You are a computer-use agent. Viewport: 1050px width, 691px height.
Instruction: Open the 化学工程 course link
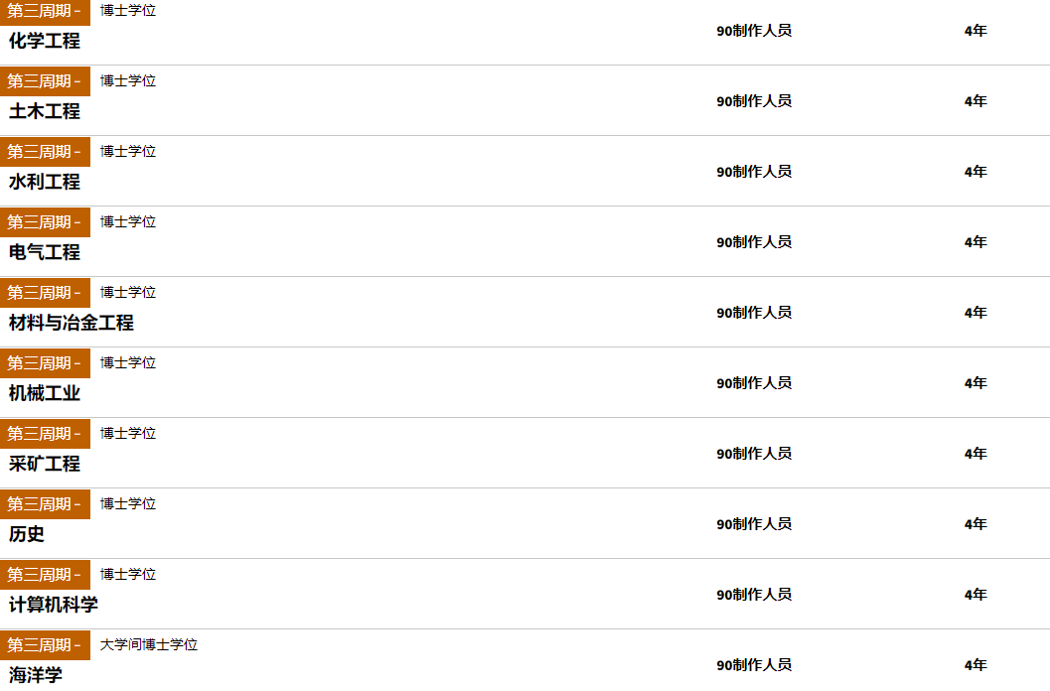click(44, 41)
